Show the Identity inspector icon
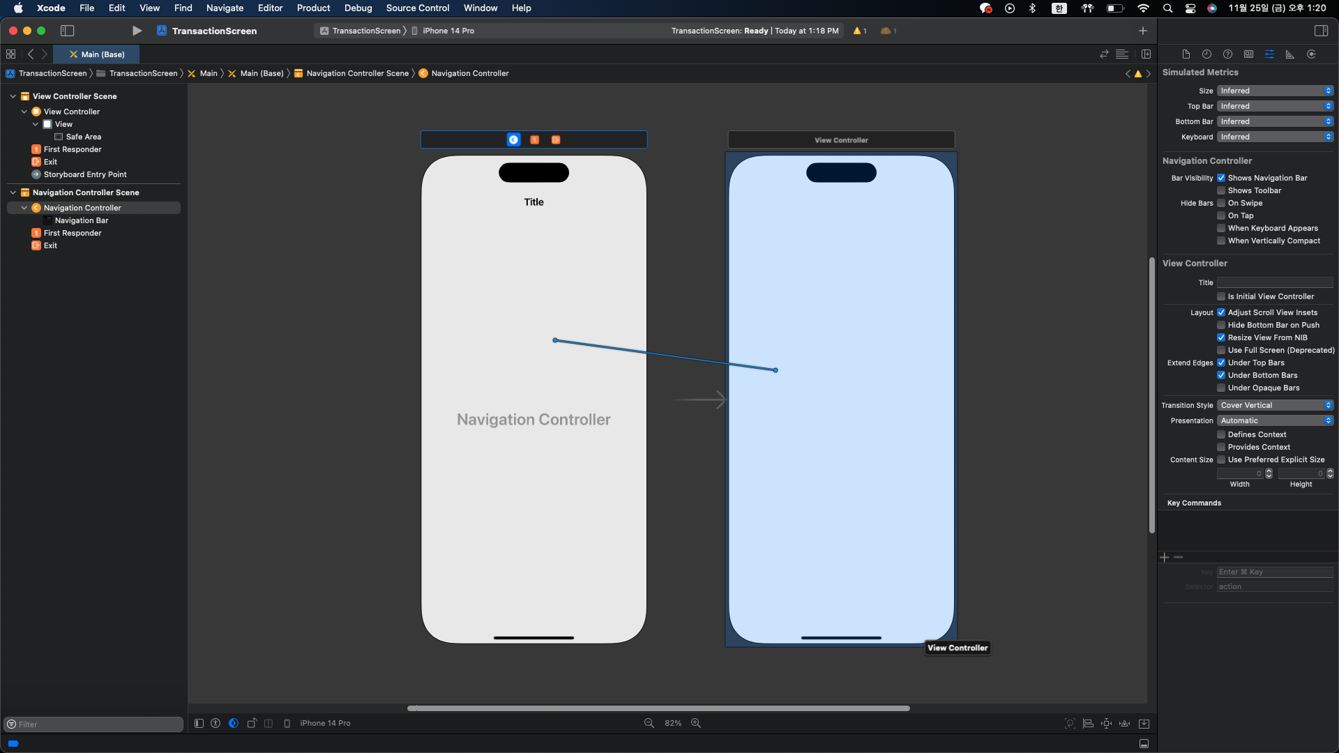 1248,54
